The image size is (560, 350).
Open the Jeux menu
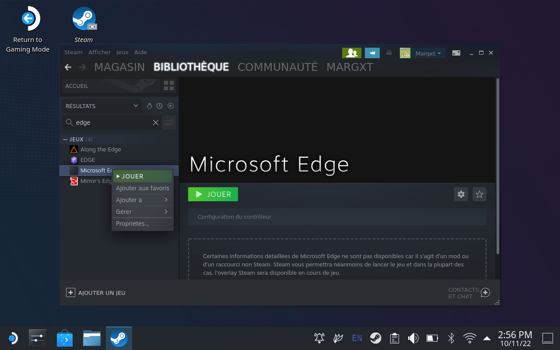coord(122,52)
